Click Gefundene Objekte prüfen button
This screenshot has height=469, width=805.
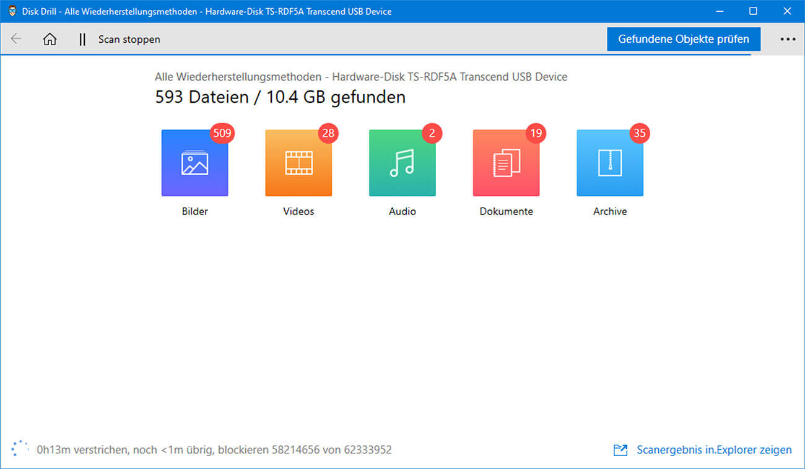[x=684, y=39]
